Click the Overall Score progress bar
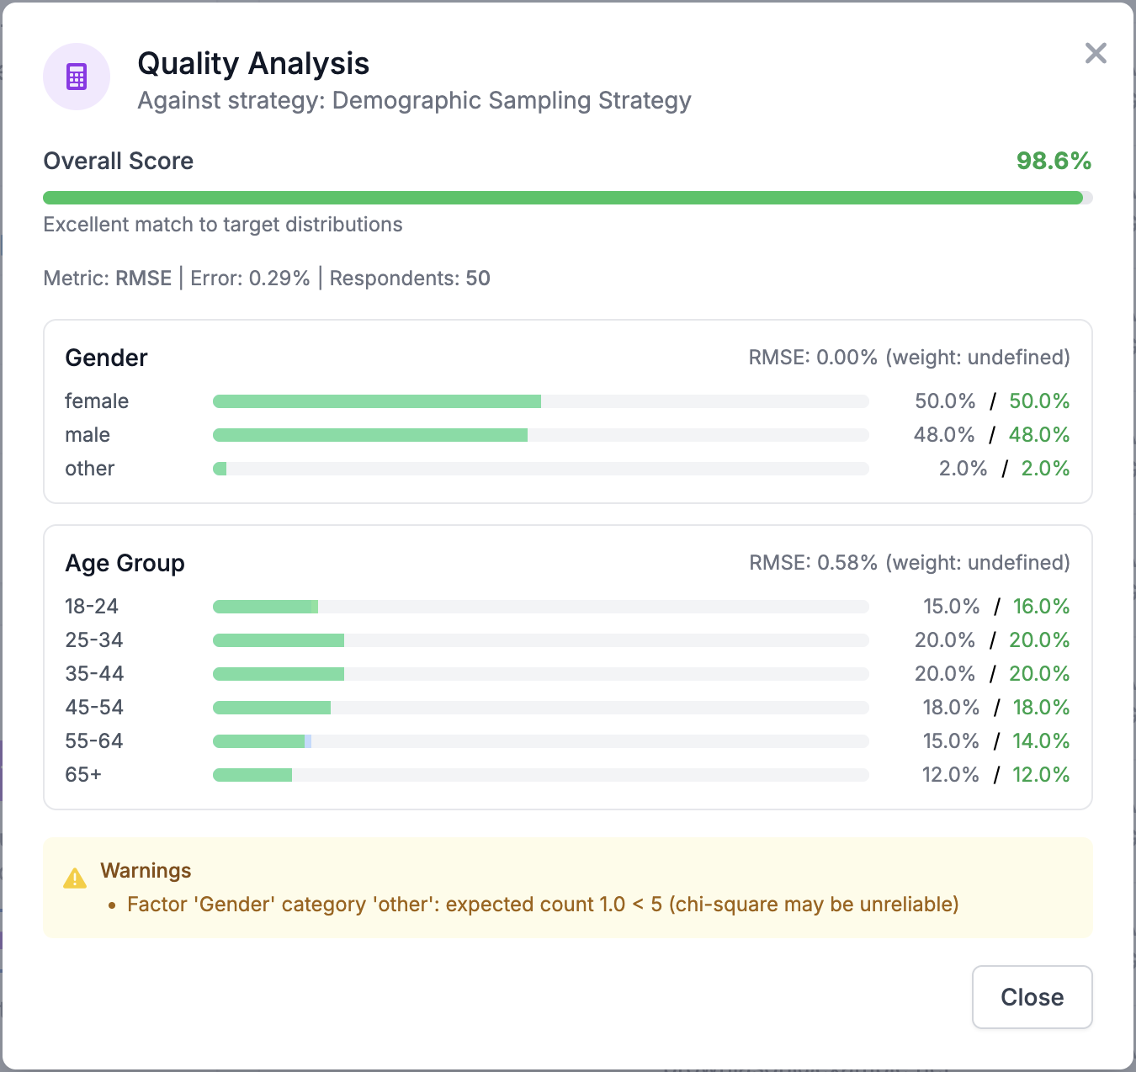The height and width of the screenshot is (1072, 1136). coord(564,197)
